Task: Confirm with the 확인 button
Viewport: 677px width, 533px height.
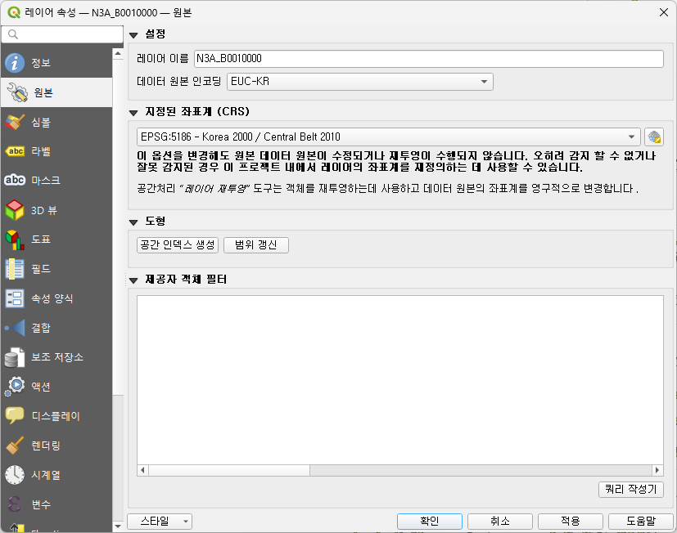Action: pyautogui.click(x=430, y=522)
